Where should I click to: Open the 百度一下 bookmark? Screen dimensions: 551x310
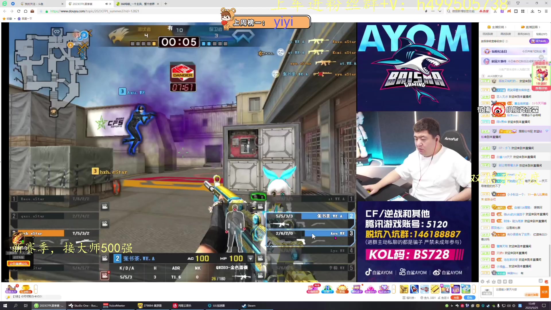click(x=25, y=19)
